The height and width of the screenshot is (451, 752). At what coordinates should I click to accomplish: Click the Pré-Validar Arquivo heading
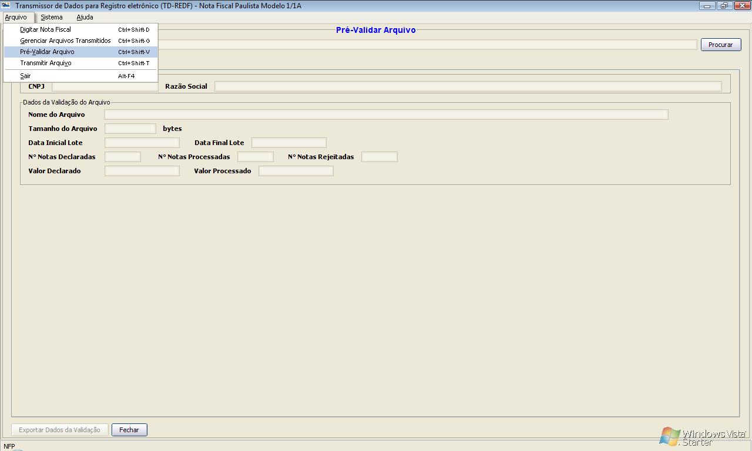click(x=376, y=30)
